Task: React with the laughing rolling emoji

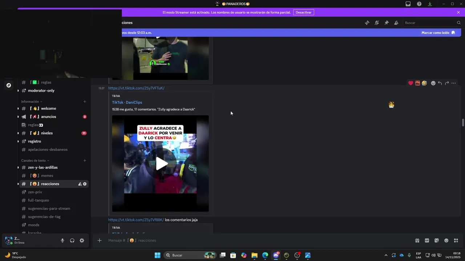Action: point(424,83)
